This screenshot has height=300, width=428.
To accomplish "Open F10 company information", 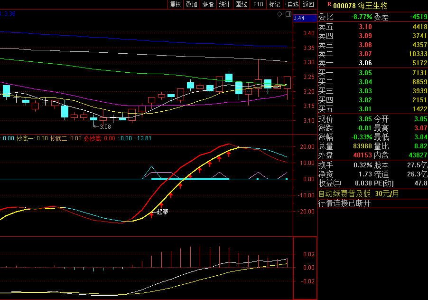I will tap(258, 4).
